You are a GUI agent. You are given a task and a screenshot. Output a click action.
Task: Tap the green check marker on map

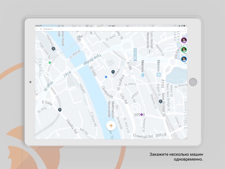(50, 62)
